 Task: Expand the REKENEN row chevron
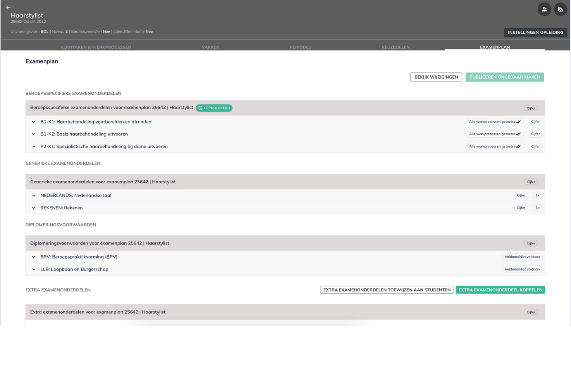[33, 208]
